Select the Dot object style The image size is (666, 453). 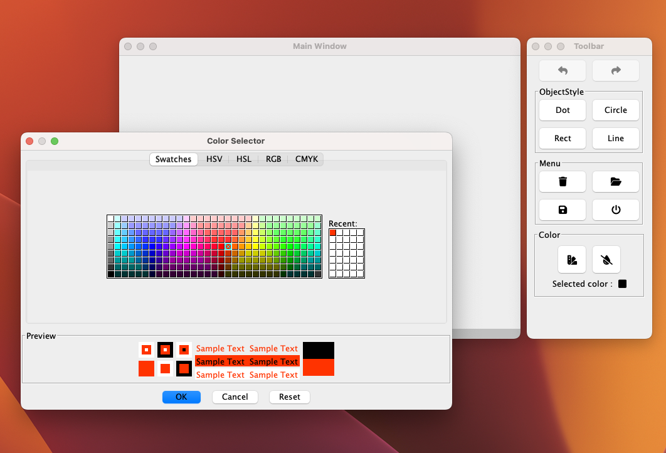(563, 110)
